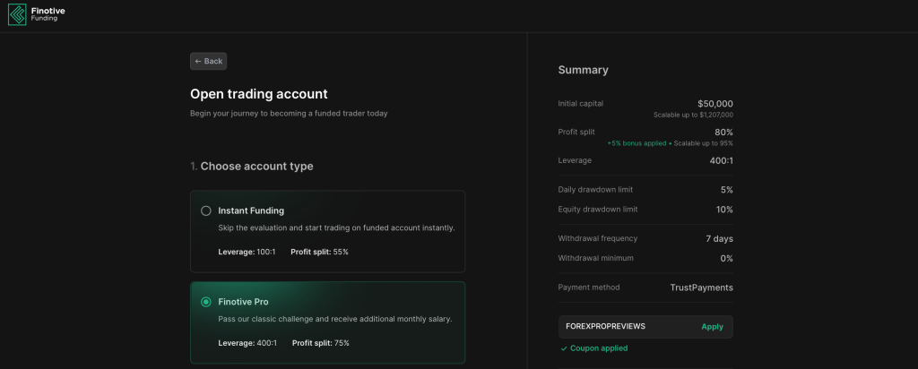
Task: Go back using the Back button
Action: point(208,62)
